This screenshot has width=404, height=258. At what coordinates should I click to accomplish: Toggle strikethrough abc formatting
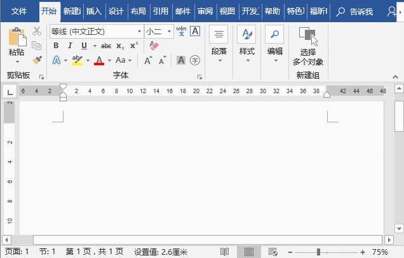tap(106, 46)
